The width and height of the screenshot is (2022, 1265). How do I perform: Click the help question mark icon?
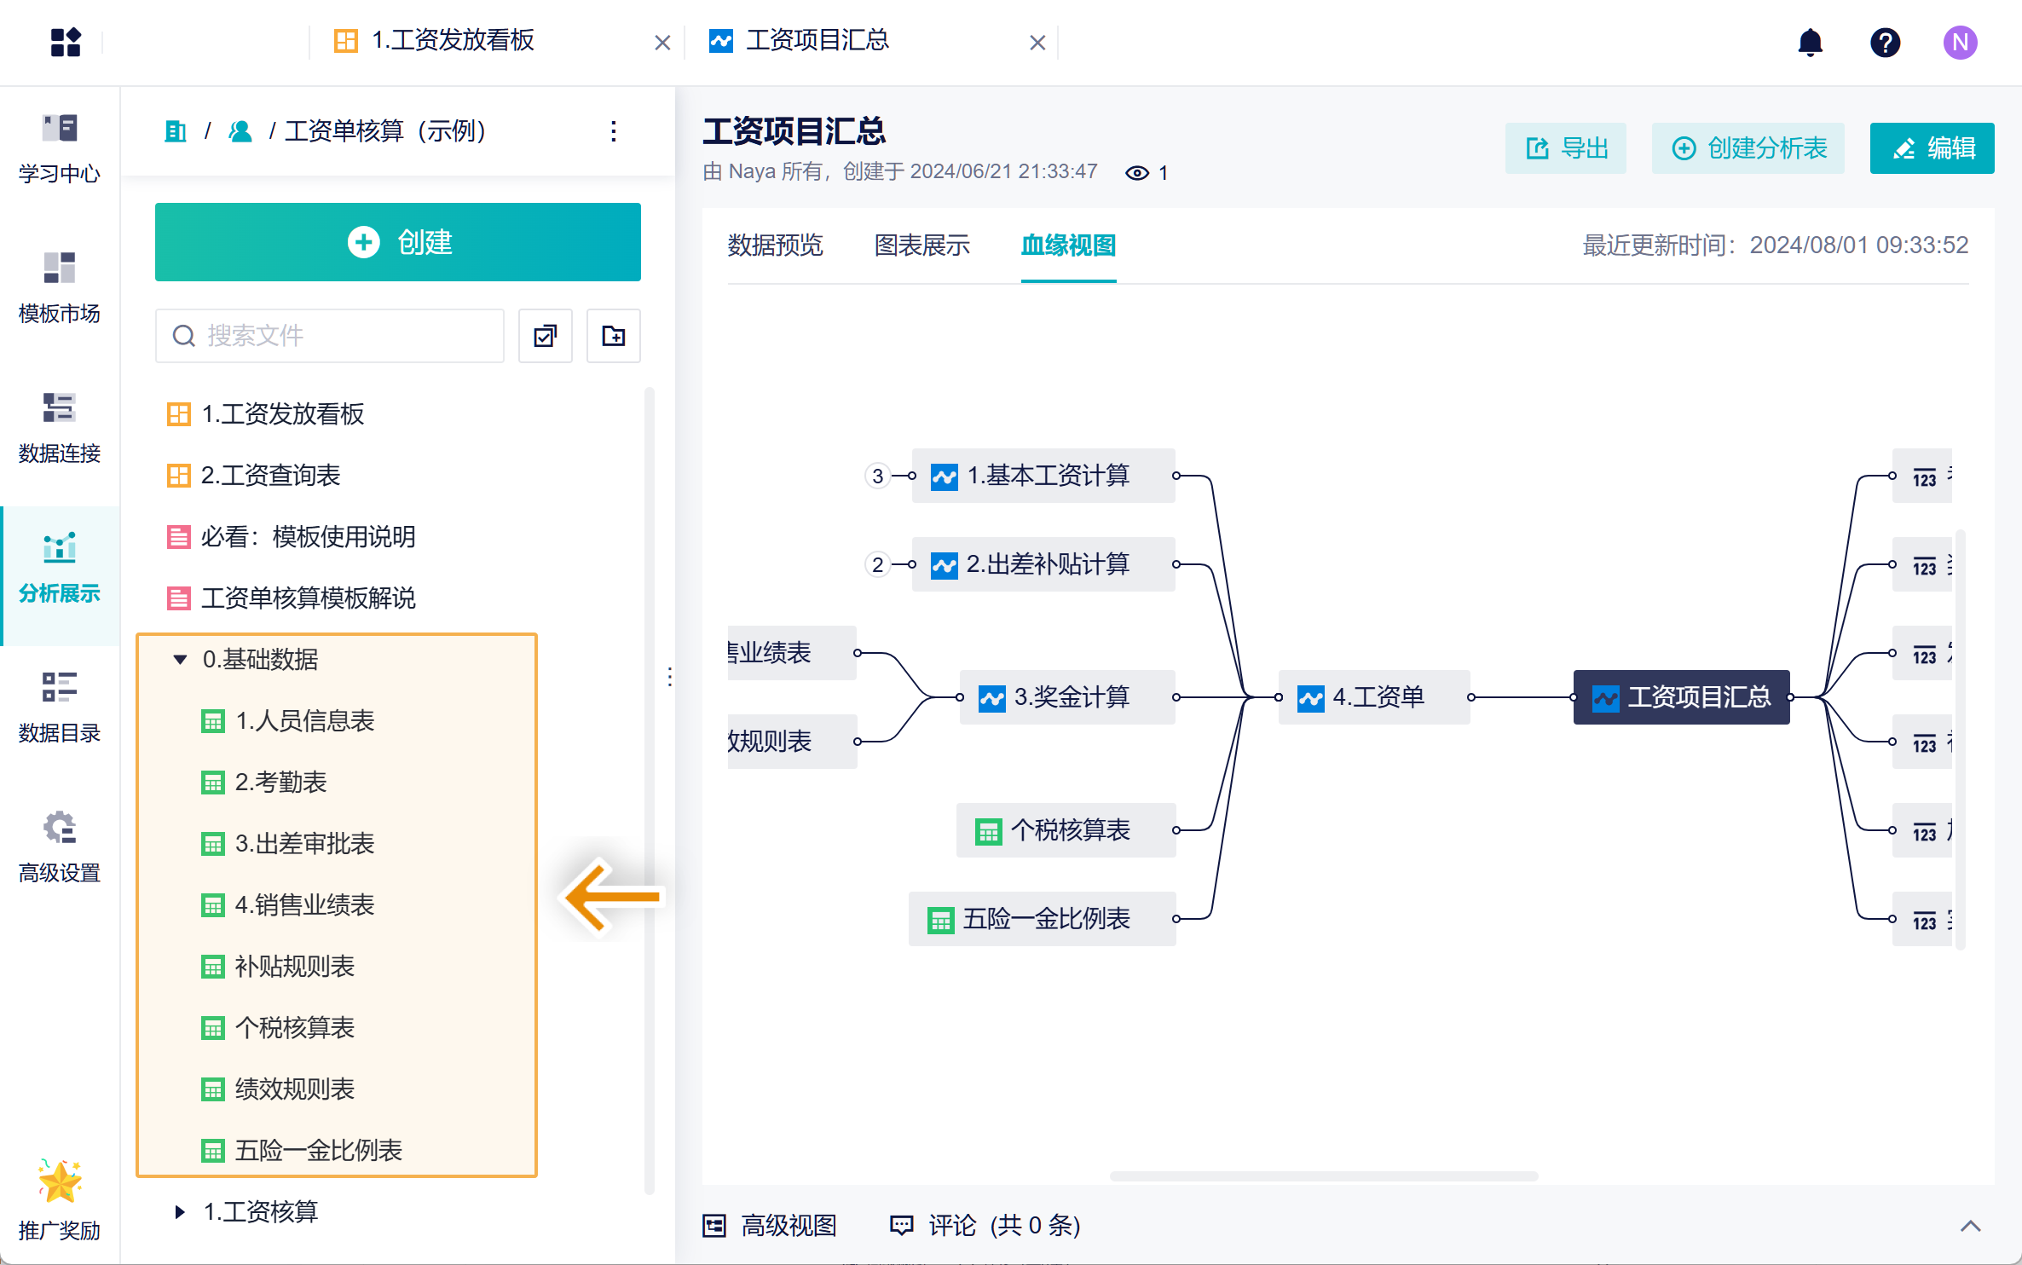[1885, 42]
